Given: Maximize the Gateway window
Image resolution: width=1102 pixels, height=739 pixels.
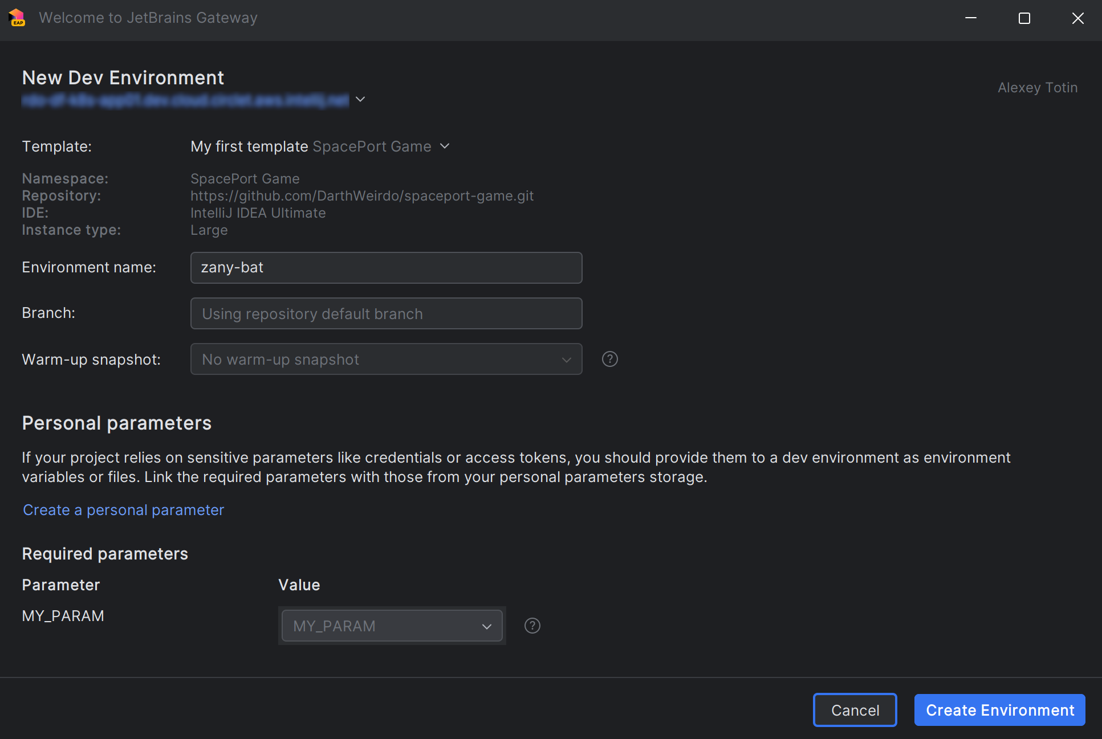Looking at the screenshot, I should coord(1024,18).
